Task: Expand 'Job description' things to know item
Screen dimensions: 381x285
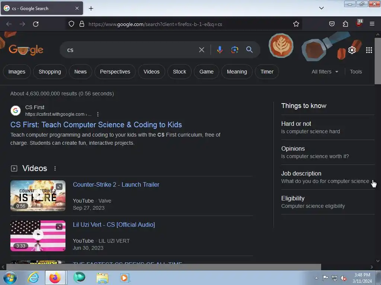Action: 328,177
